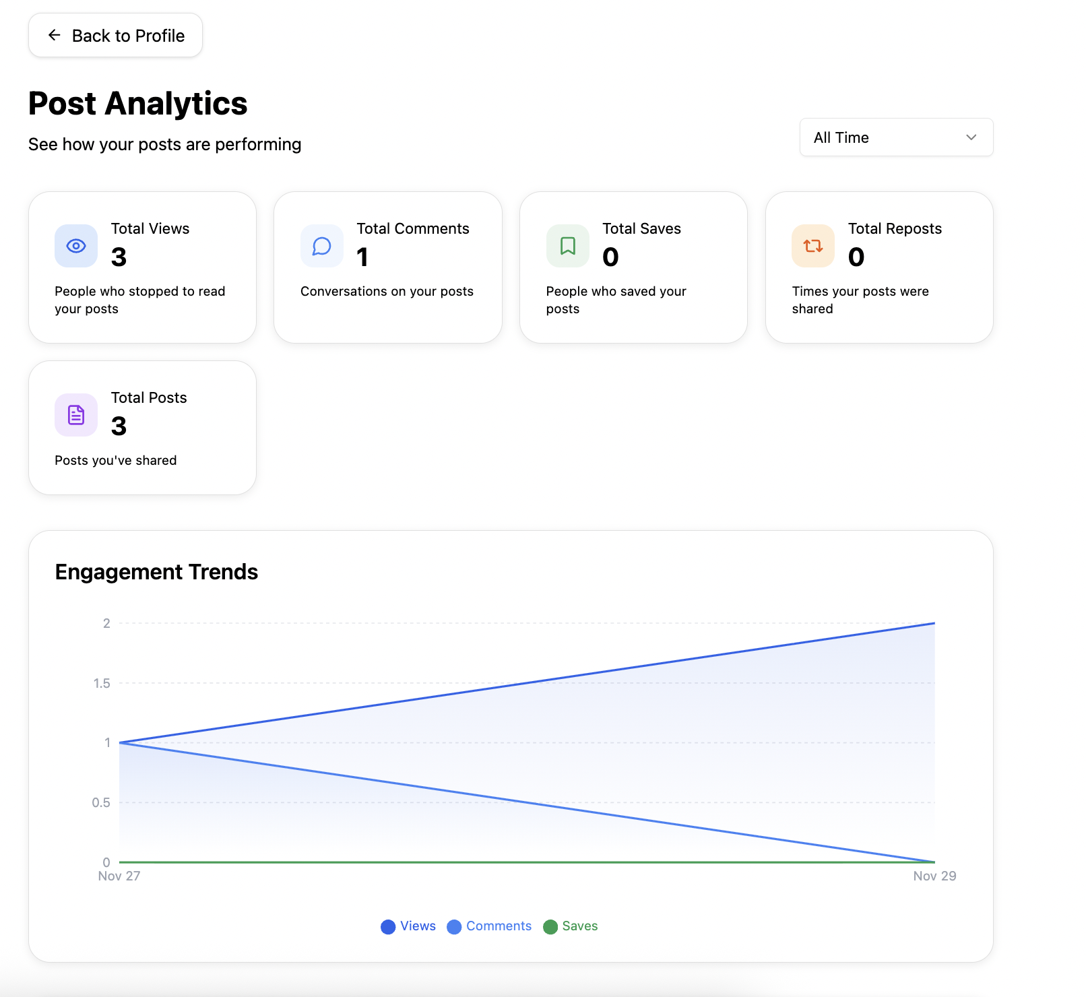
Task: Click the starting data point at Nov 27
Action: click(x=120, y=742)
